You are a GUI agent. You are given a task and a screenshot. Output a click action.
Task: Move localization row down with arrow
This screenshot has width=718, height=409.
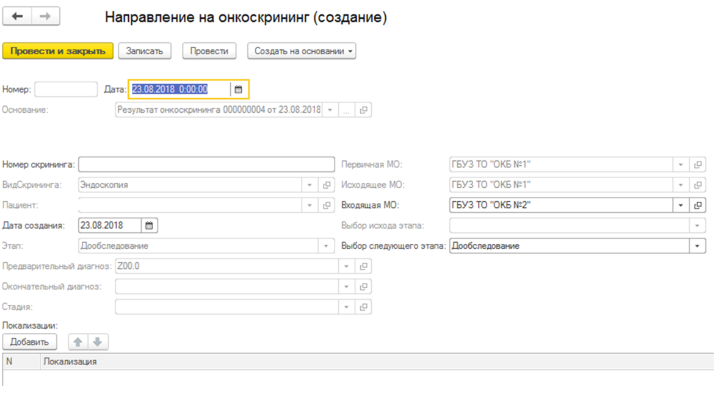[x=98, y=342]
